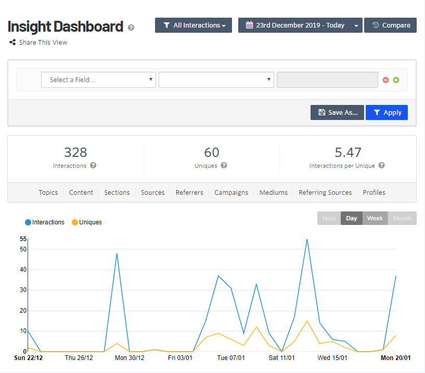The height and width of the screenshot is (373, 425).
Task: Switch chart granularity to Day
Action: coord(352,218)
